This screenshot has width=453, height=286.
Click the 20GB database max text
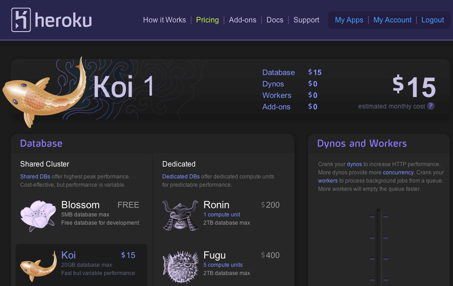(86, 265)
